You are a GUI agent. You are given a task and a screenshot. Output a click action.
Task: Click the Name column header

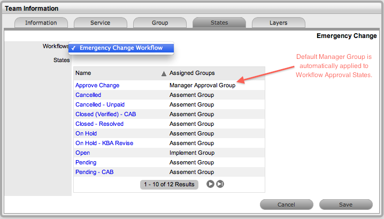(83, 73)
